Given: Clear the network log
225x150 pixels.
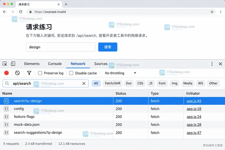Looking at the screenshot, I should click(17, 73).
